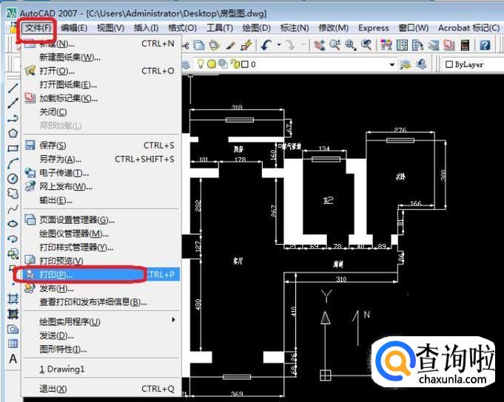Open the 插入(I) menu
This screenshot has height=402, width=504.
147,28
